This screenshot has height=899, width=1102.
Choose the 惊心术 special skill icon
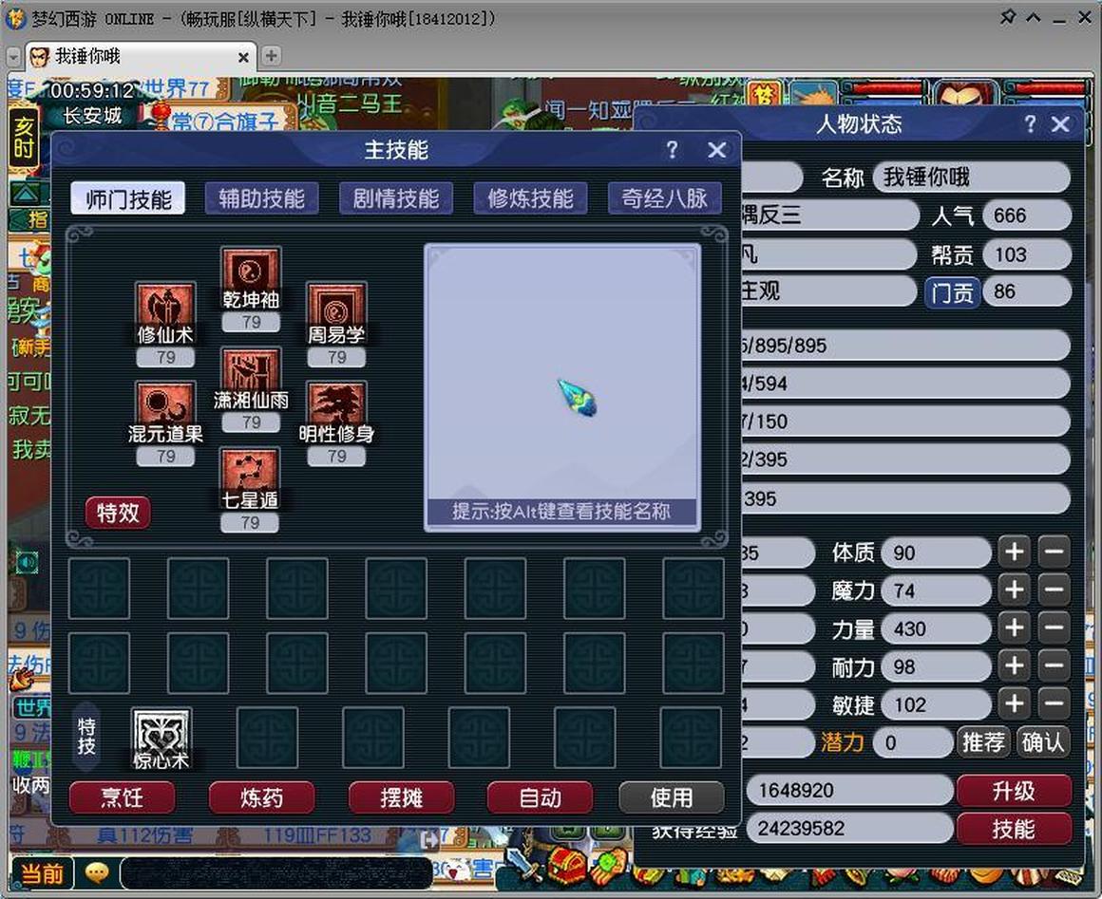[161, 739]
